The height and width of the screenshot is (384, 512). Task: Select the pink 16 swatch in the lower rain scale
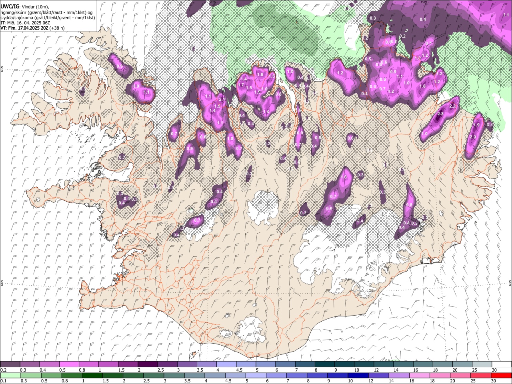click(x=420, y=376)
